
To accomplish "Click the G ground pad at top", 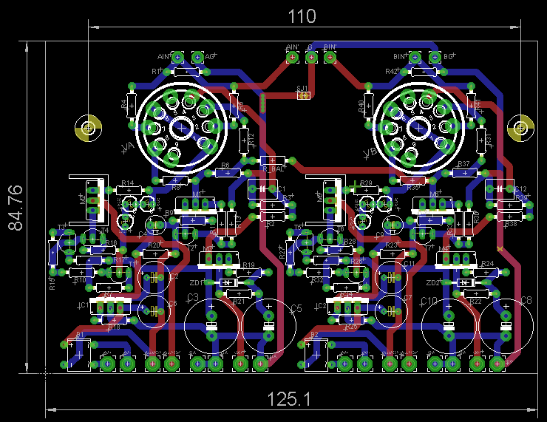I will (311, 57).
